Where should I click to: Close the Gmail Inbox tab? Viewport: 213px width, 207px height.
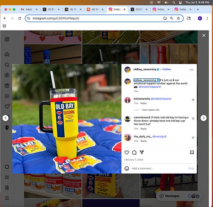pos(36,9)
